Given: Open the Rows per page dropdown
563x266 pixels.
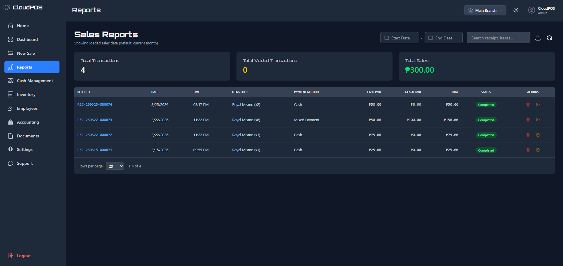Looking at the screenshot, I should [115, 166].
